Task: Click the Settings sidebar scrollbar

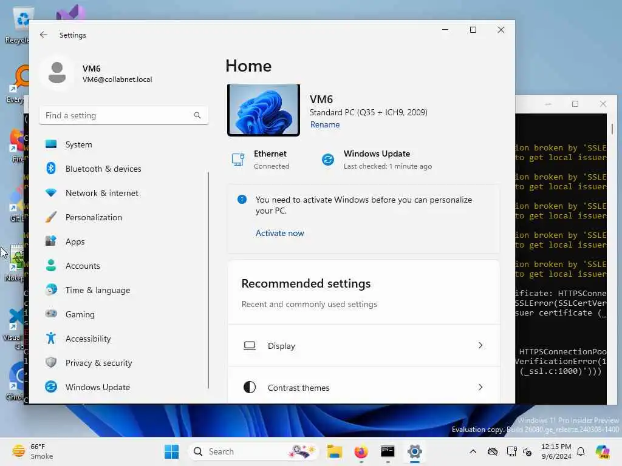Action: [208, 280]
